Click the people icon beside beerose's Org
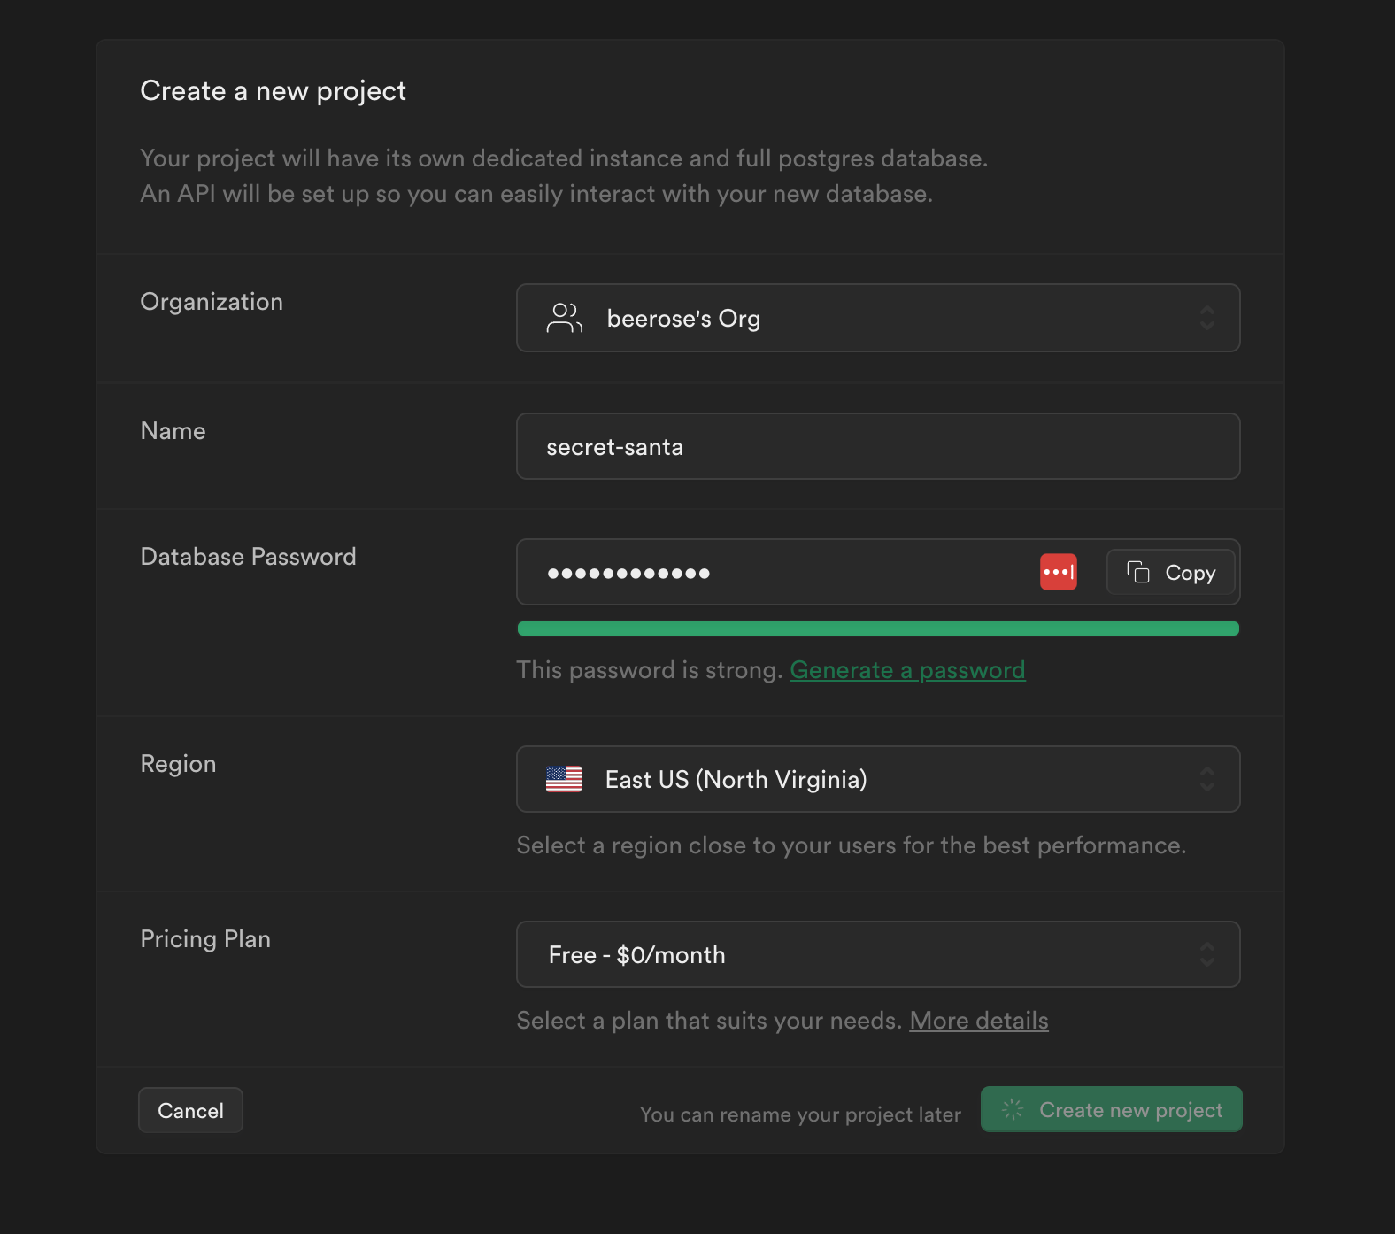This screenshot has height=1234, width=1395. click(564, 318)
